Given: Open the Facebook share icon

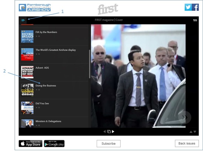Looking at the screenshot, I should (195, 7).
